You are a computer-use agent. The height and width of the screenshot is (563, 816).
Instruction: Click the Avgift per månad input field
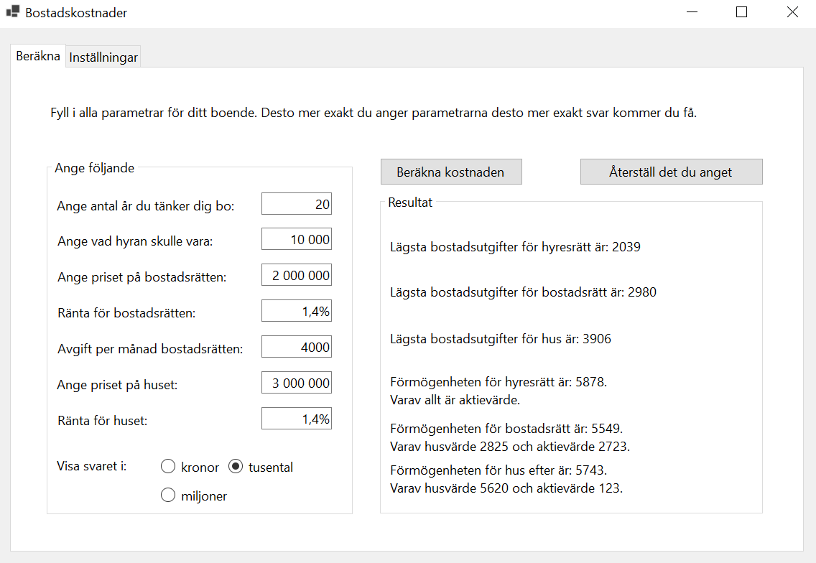click(x=296, y=347)
